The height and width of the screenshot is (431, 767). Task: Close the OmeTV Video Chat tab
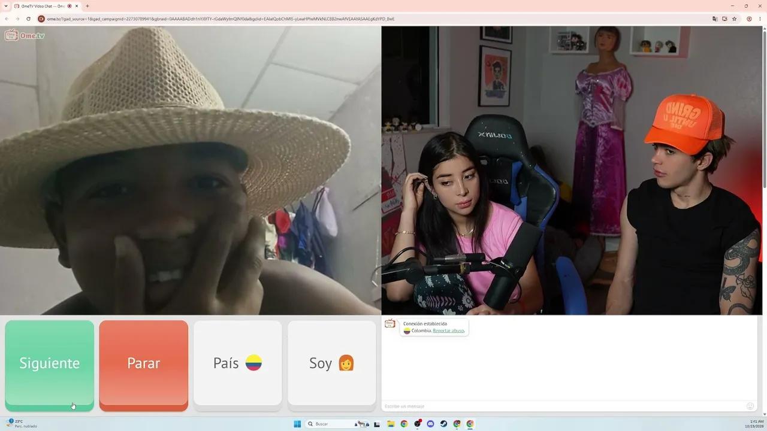tap(77, 6)
